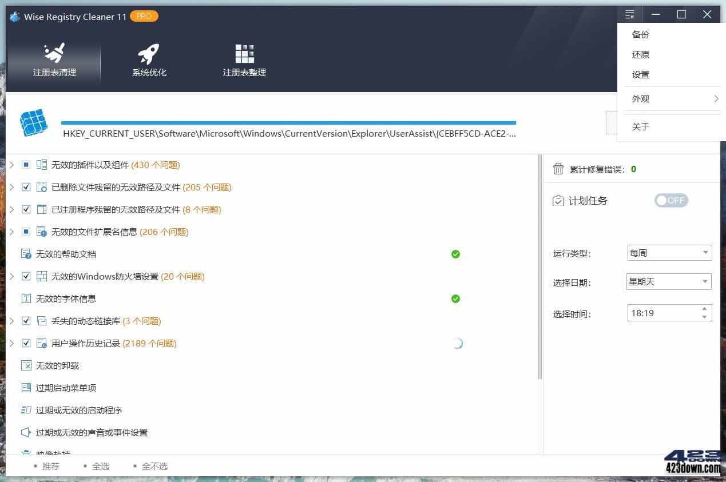726x482 pixels.
Task: Choose 关于 menu entry
Action: click(x=641, y=126)
